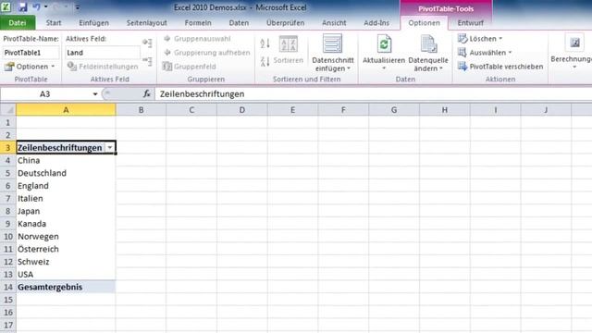This screenshot has width=592, height=333.
Task: Select the England cell
Action: 66,186
